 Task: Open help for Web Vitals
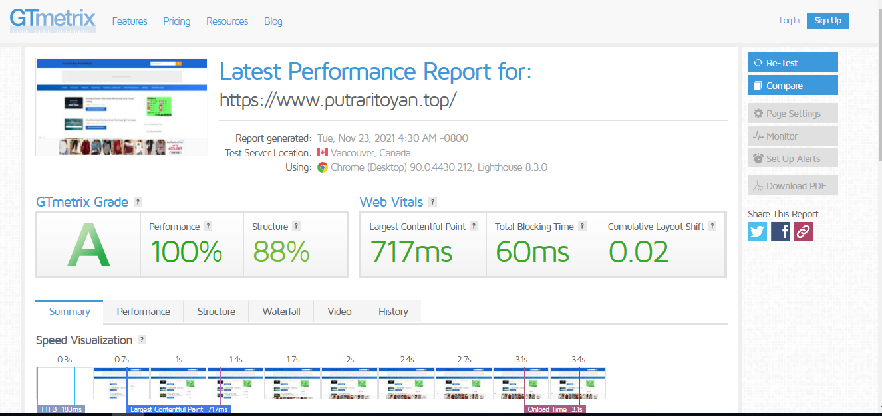click(432, 202)
